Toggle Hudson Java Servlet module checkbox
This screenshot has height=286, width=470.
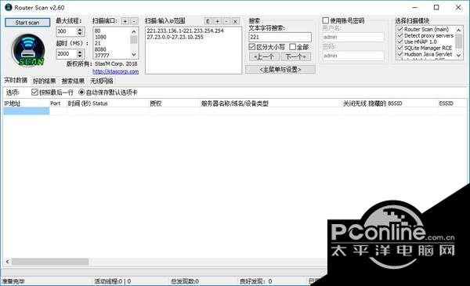[399, 54]
